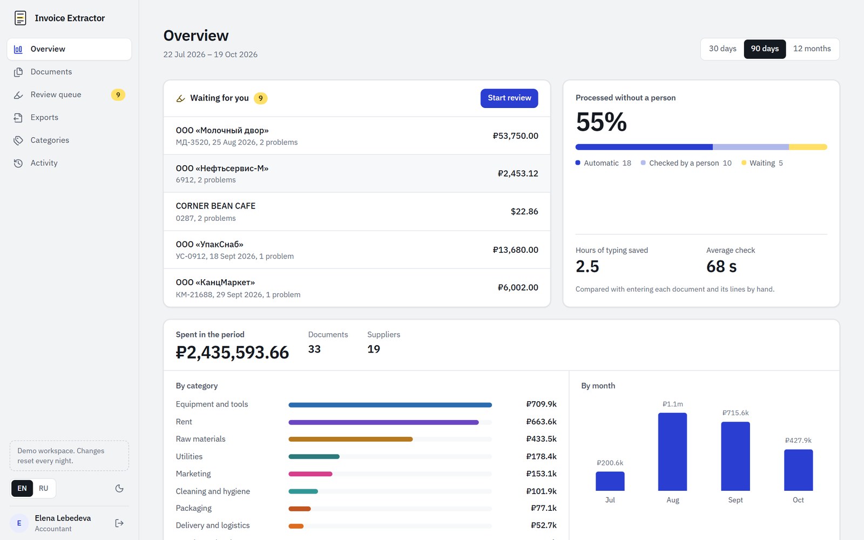
Task: Switch the language to EN
Action: [22, 488]
